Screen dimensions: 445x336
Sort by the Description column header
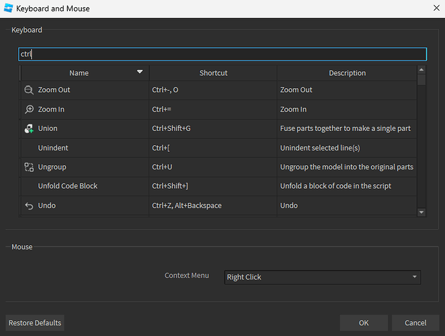click(x=347, y=73)
